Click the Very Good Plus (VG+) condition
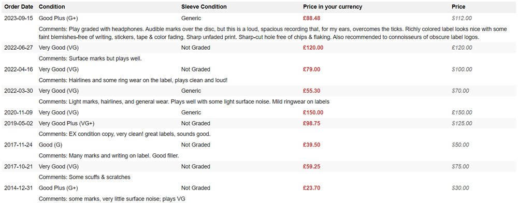 coord(66,123)
